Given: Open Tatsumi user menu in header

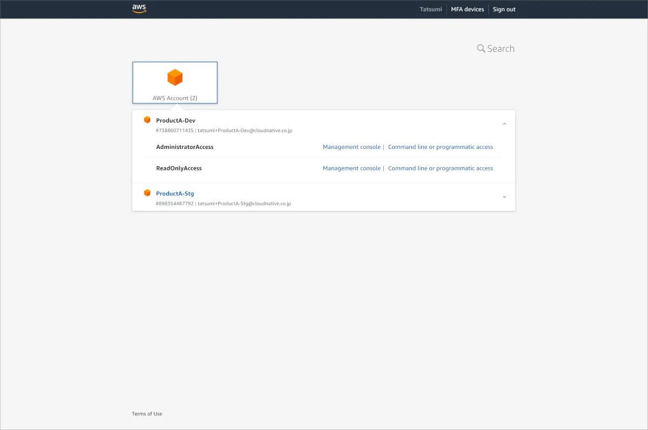Looking at the screenshot, I should coord(431,9).
